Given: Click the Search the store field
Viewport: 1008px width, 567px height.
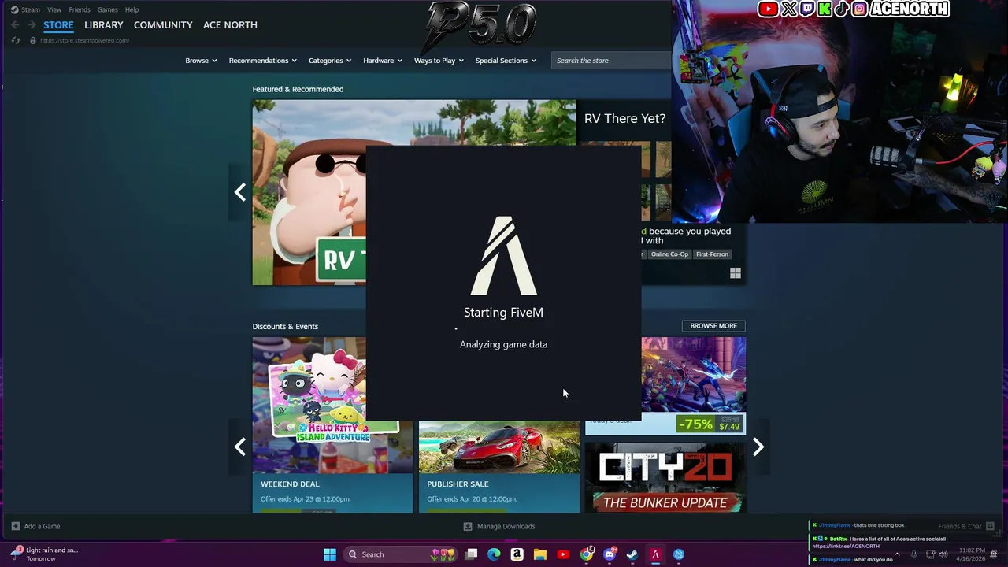Looking at the screenshot, I should [611, 61].
